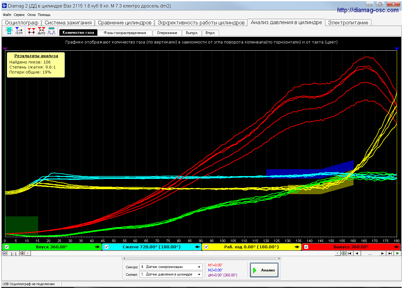Click the horizontal scrollbar left arrow
This screenshot has width=403, height=288.
(x=28, y=253)
